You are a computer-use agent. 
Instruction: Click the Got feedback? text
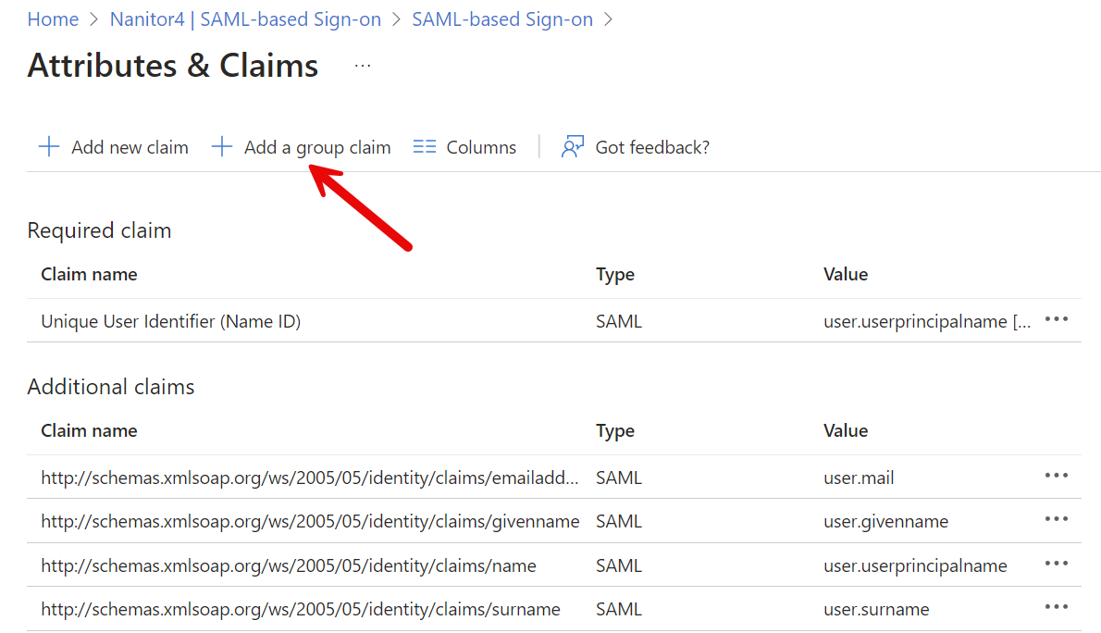pos(652,147)
